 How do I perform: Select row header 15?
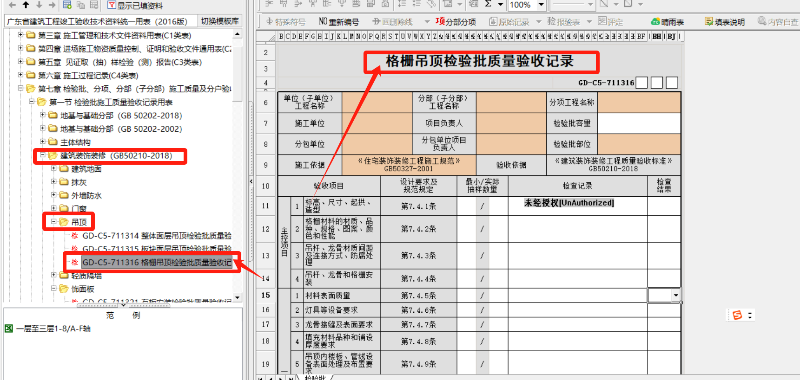point(265,295)
